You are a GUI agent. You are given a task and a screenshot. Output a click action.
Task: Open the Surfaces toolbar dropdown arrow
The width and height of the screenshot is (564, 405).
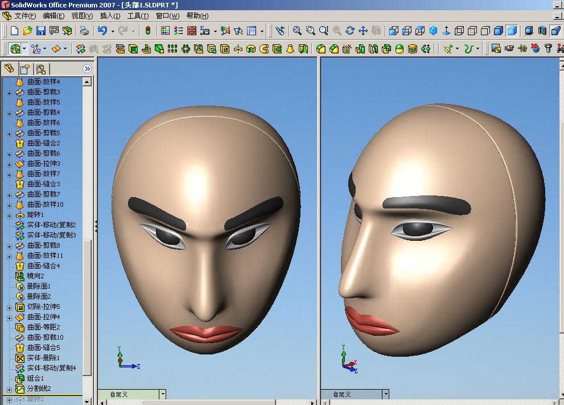click(65, 49)
